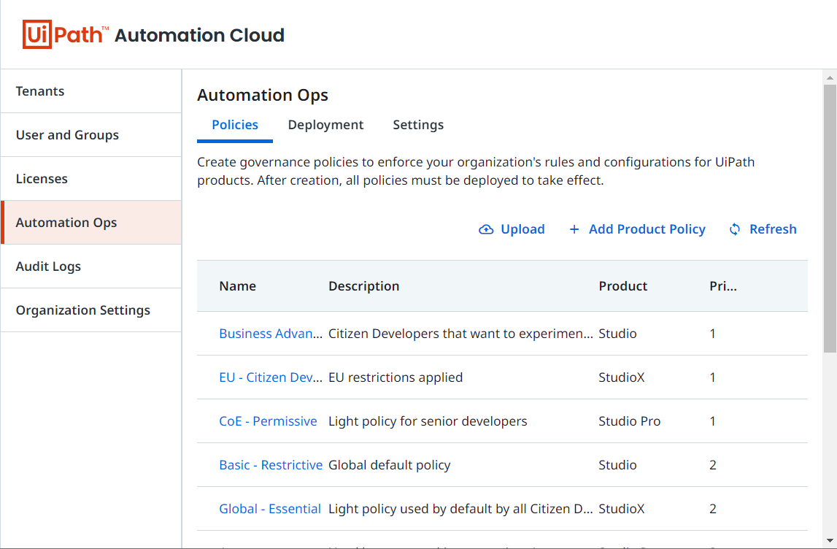Click 'Light policy used by default' description
The image size is (837, 549).
click(x=460, y=508)
